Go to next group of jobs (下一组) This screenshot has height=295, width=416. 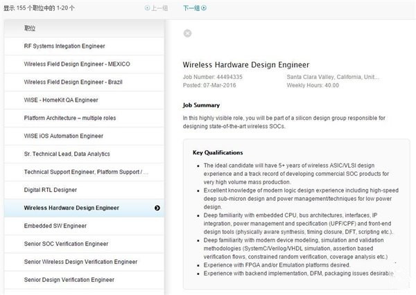(x=195, y=8)
